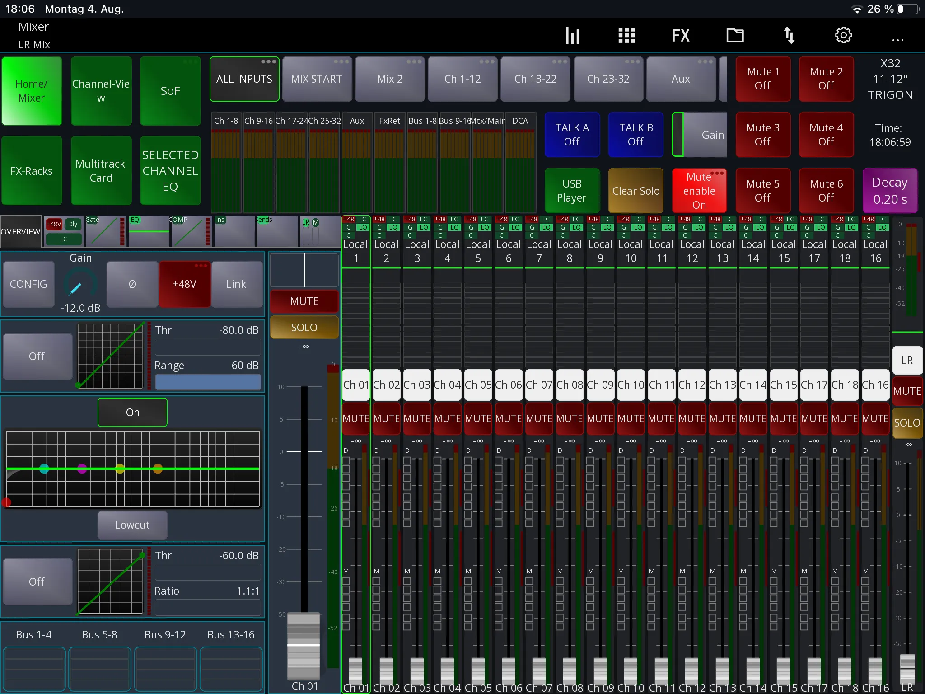Open the FX icon in top bar
The width and height of the screenshot is (925, 694).
click(x=681, y=35)
